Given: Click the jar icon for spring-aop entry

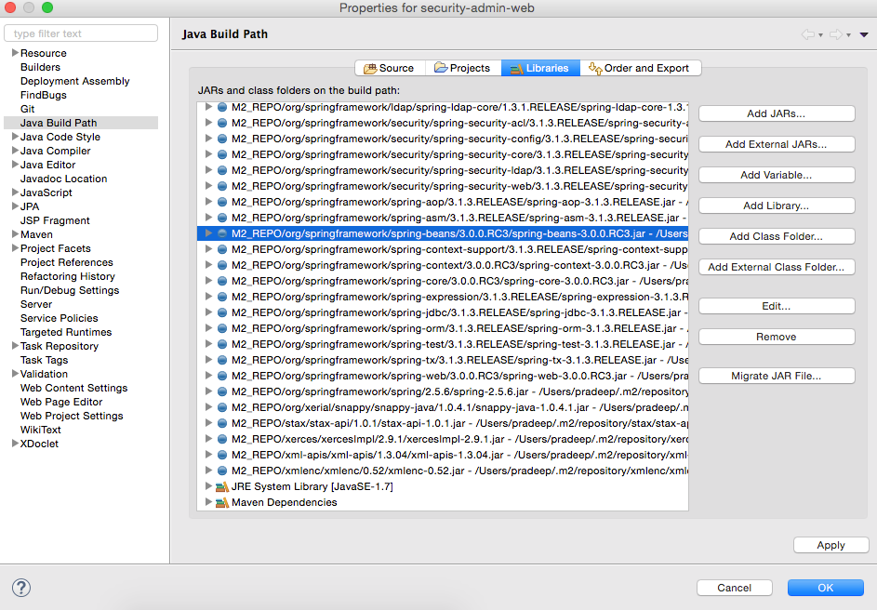Looking at the screenshot, I should pyautogui.click(x=222, y=202).
